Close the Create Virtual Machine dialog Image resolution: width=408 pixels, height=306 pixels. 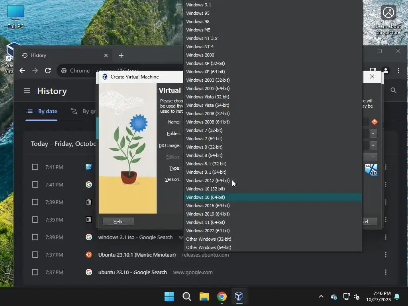(372, 76)
